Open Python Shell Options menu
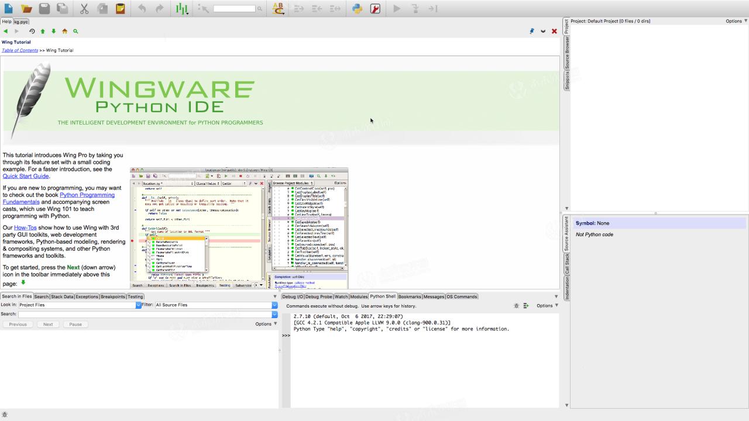 pyautogui.click(x=548, y=306)
